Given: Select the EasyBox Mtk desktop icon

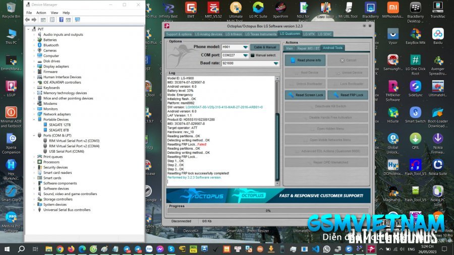Looking at the screenshot, I should point(416,36).
